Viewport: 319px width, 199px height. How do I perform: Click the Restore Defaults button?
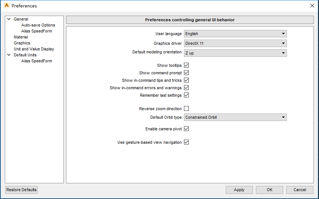tap(21, 190)
